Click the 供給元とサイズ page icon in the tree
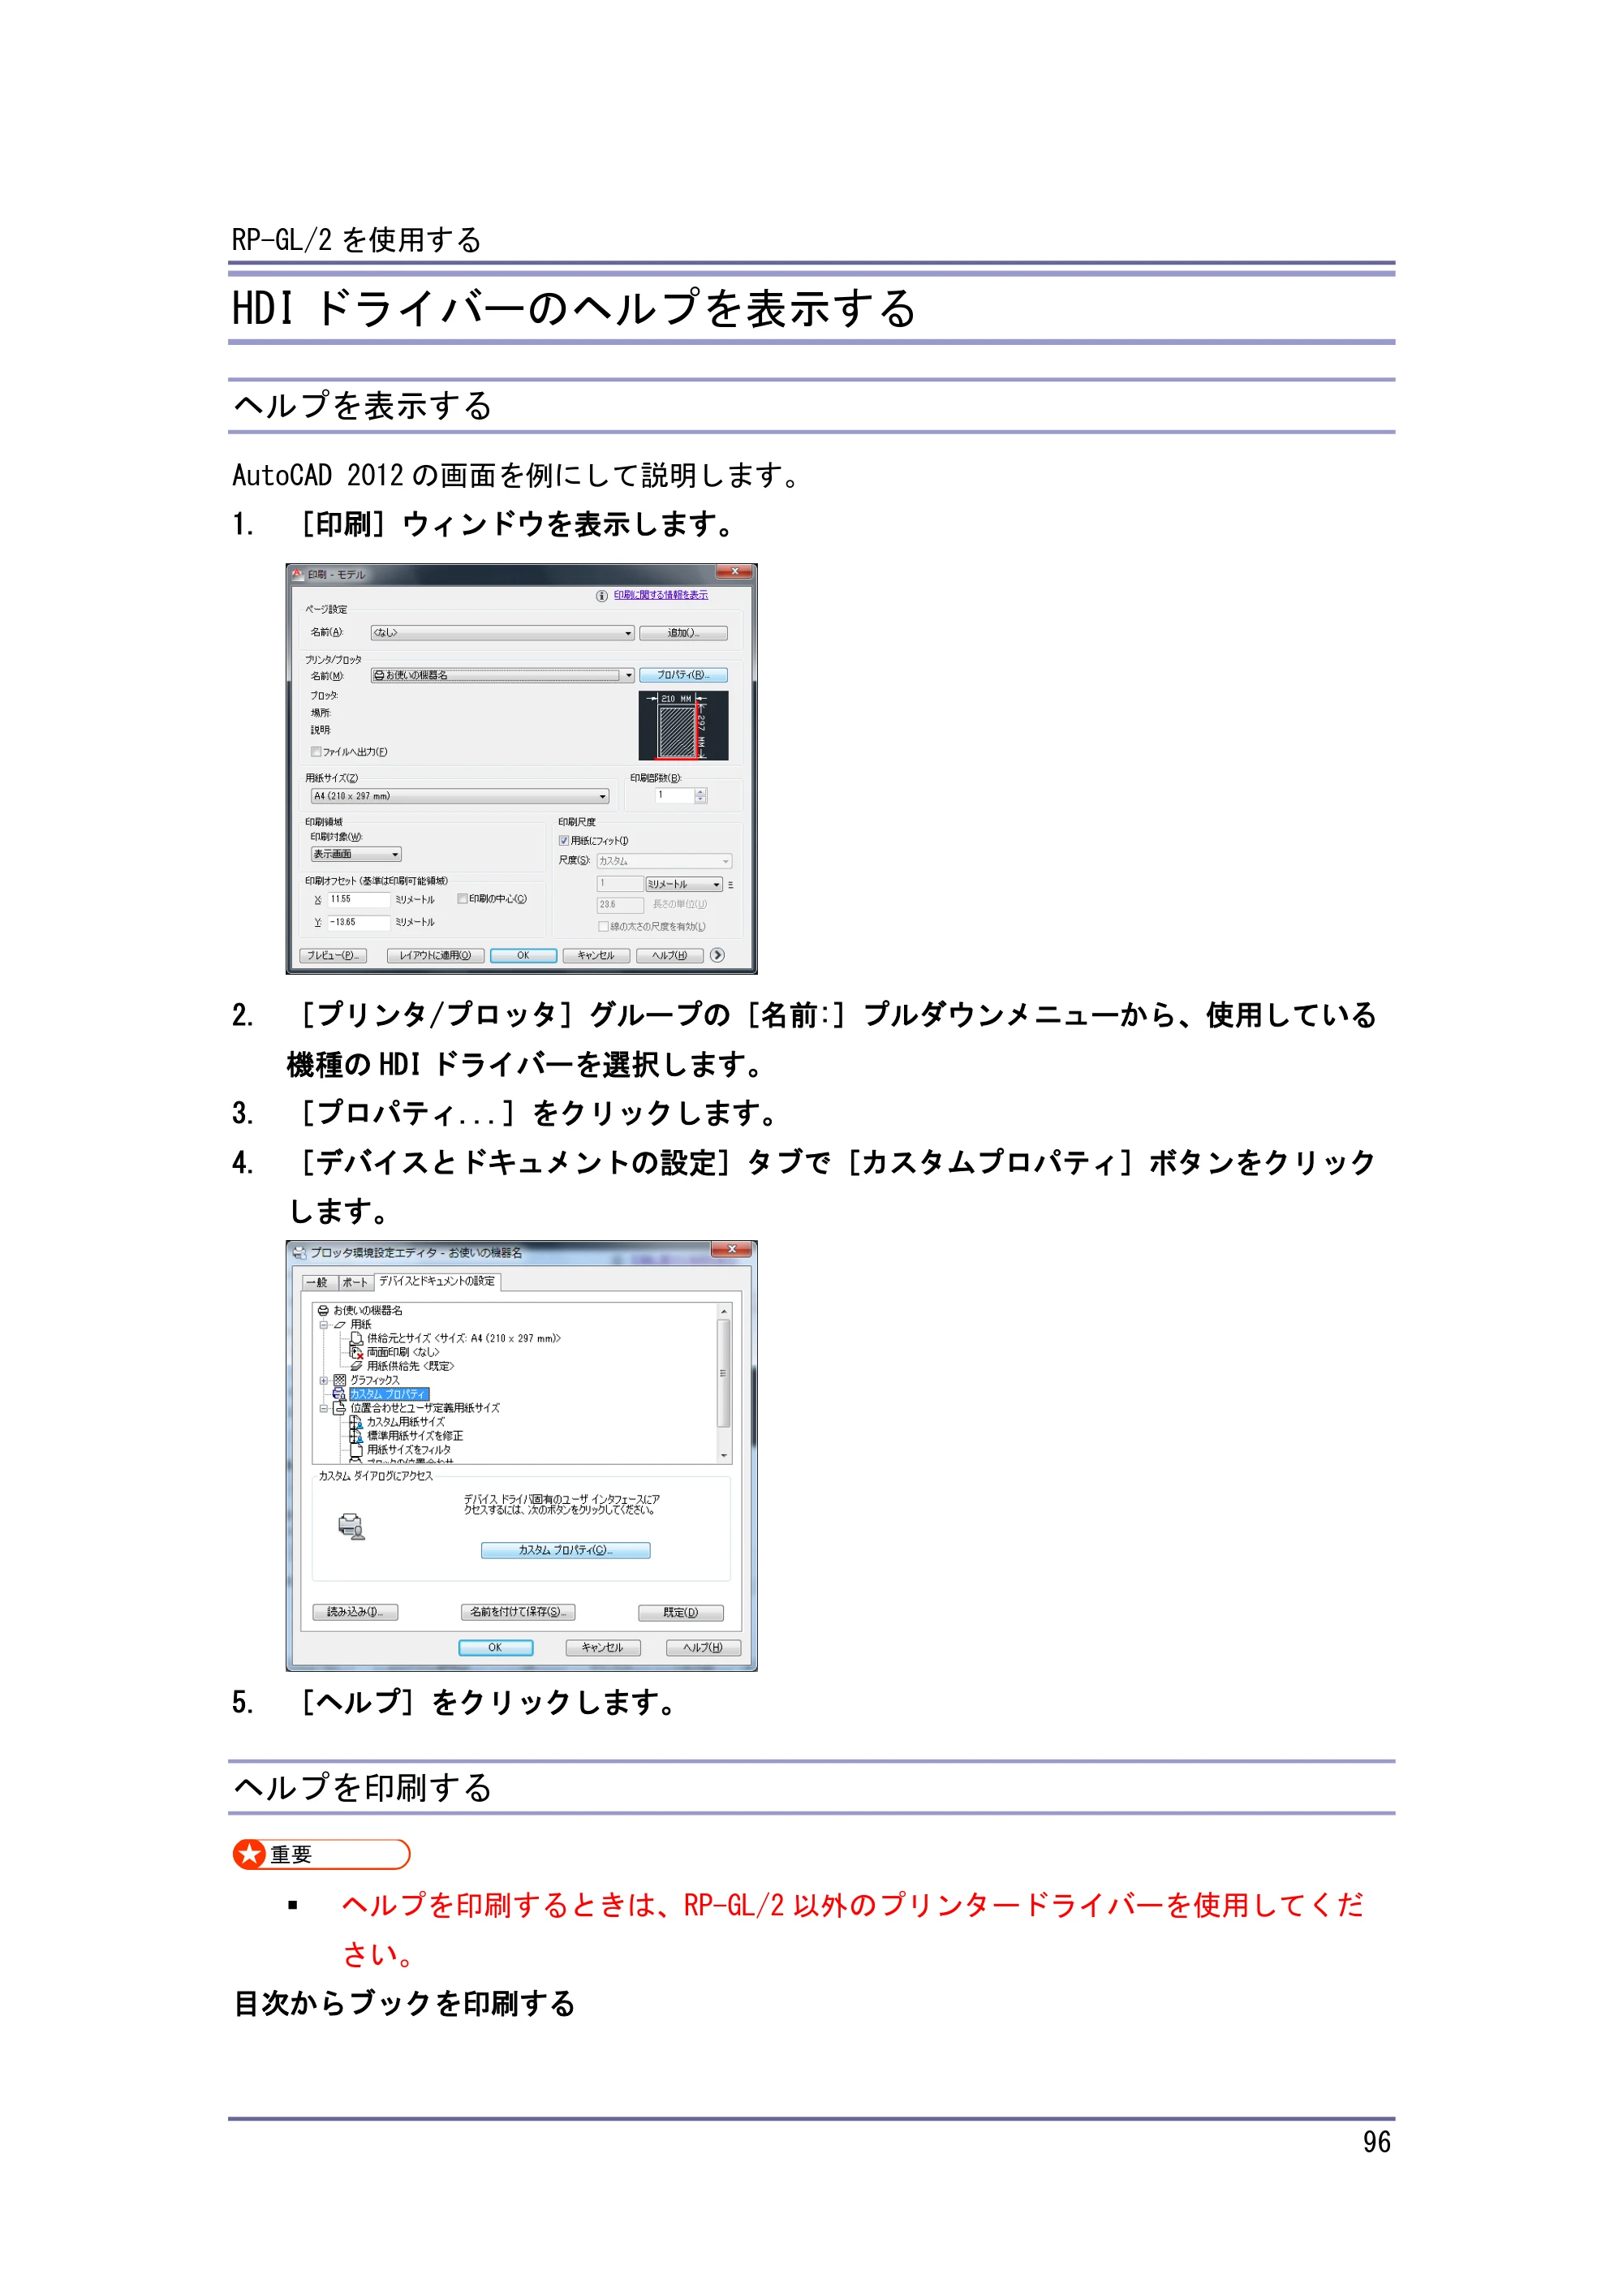1623x2296 pixels. point(356,1338)
